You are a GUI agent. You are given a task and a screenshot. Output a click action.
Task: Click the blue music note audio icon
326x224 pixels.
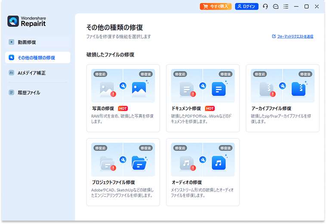coord(218,163)
